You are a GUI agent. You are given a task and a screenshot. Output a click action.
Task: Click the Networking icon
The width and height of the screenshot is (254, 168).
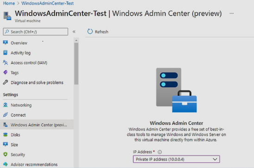6,105
